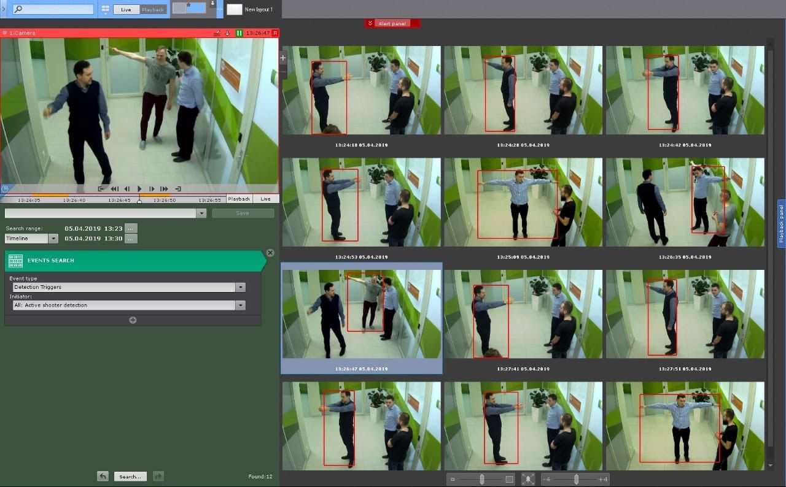Click the undo search arrow button
The image size is (786, 487).
click(103, 476)
